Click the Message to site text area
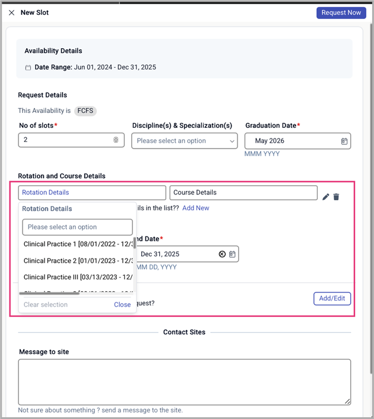Screen dimensions: 374x419 (184, 382)
